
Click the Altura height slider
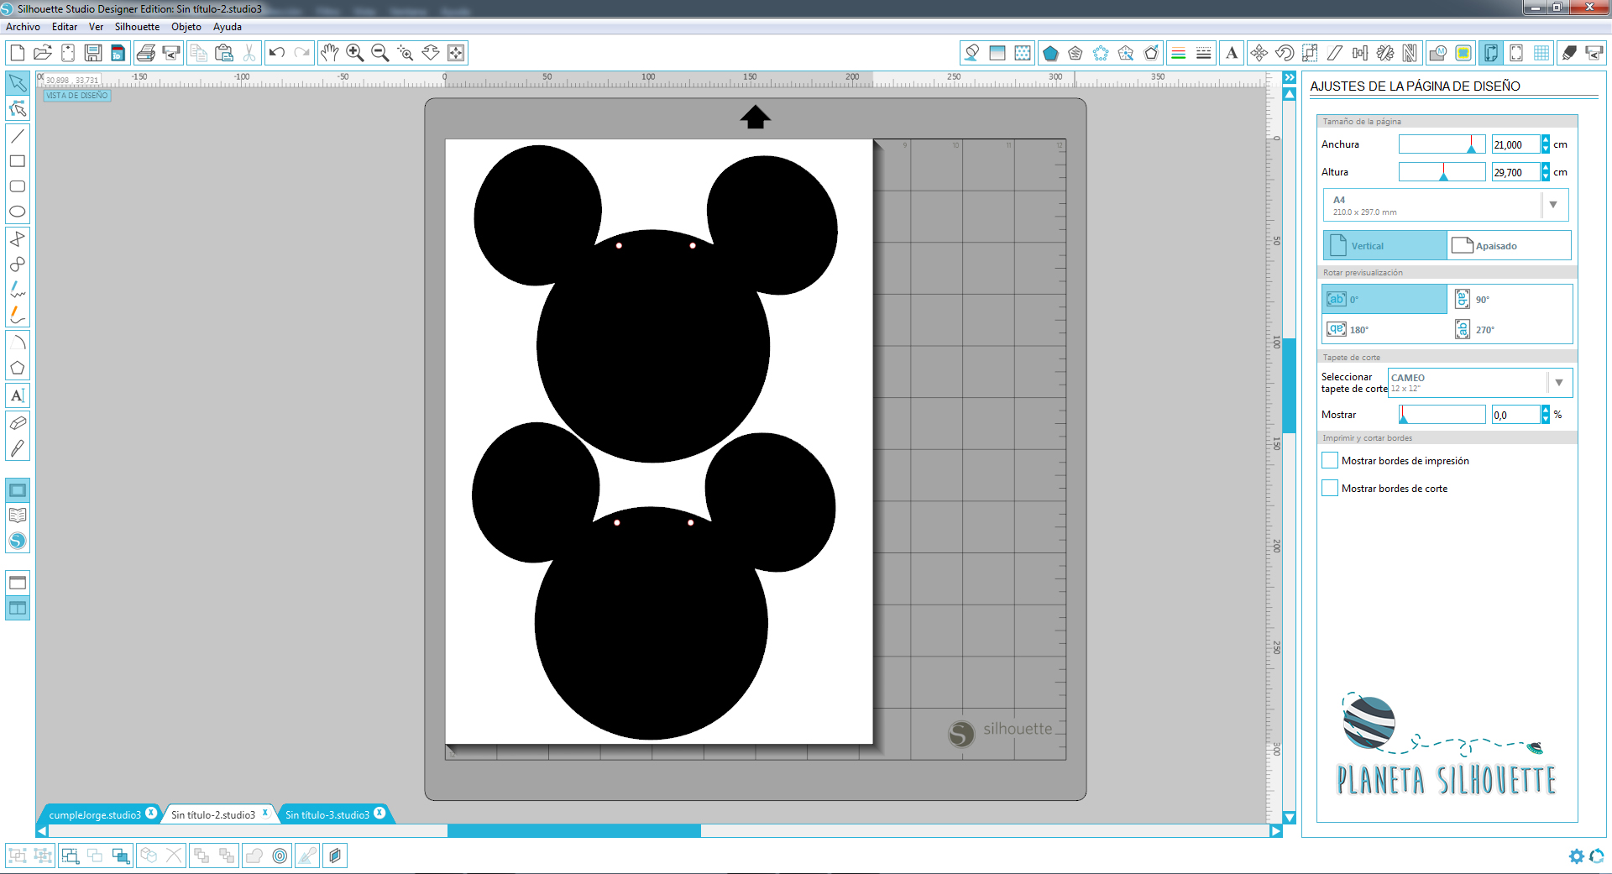point(1442,172)
